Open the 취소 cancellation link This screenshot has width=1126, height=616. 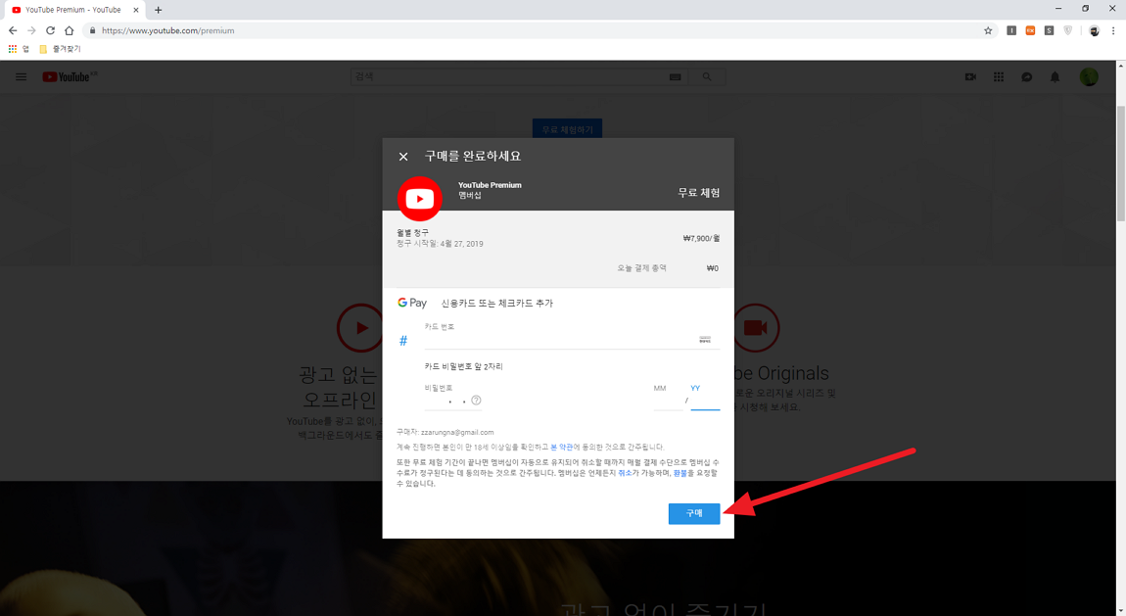tap(625, 473)
